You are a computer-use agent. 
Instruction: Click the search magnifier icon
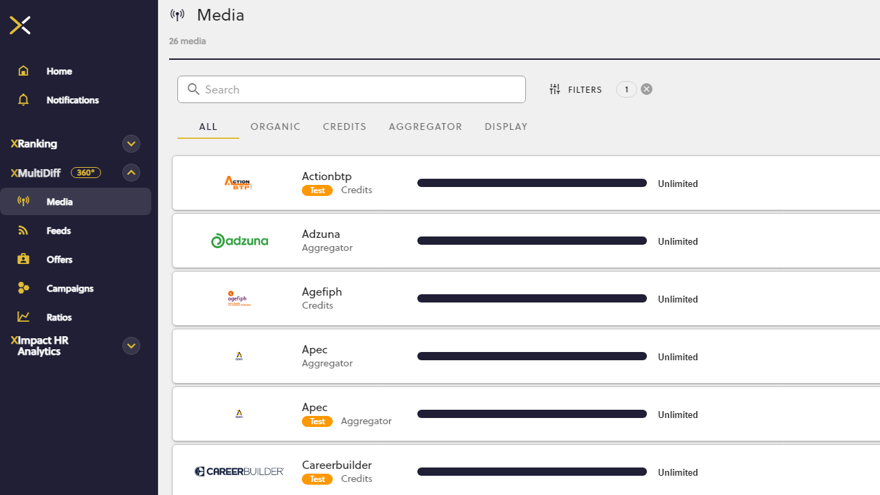coord(193,89)
